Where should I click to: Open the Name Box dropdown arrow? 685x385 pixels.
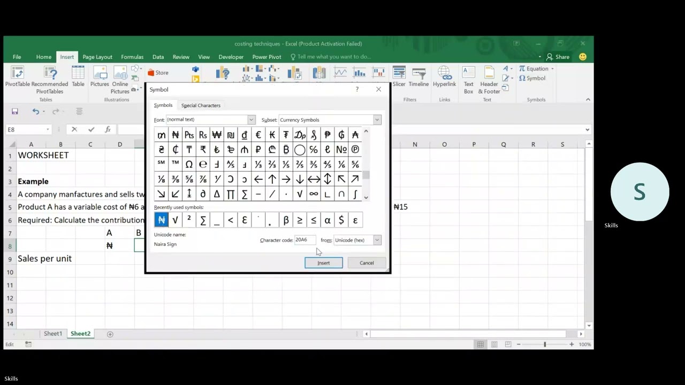coord(48,129)
